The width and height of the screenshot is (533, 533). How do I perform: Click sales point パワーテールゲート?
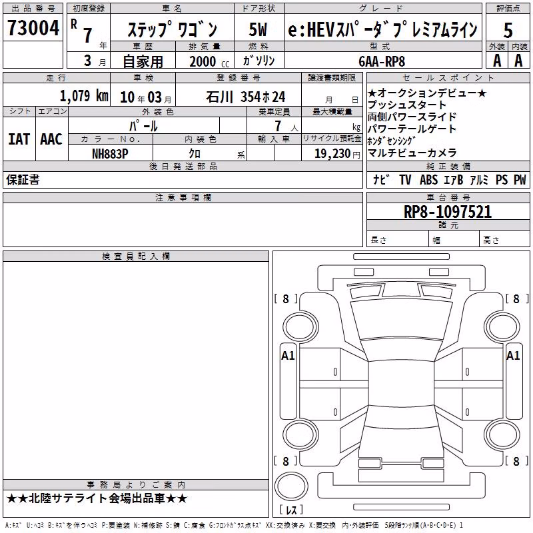pos(412,129)
